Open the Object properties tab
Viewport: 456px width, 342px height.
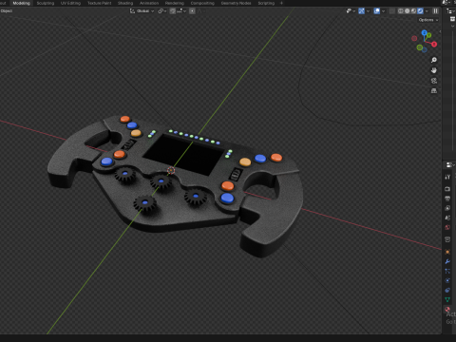pyautogui.click(x=447, y=252)
